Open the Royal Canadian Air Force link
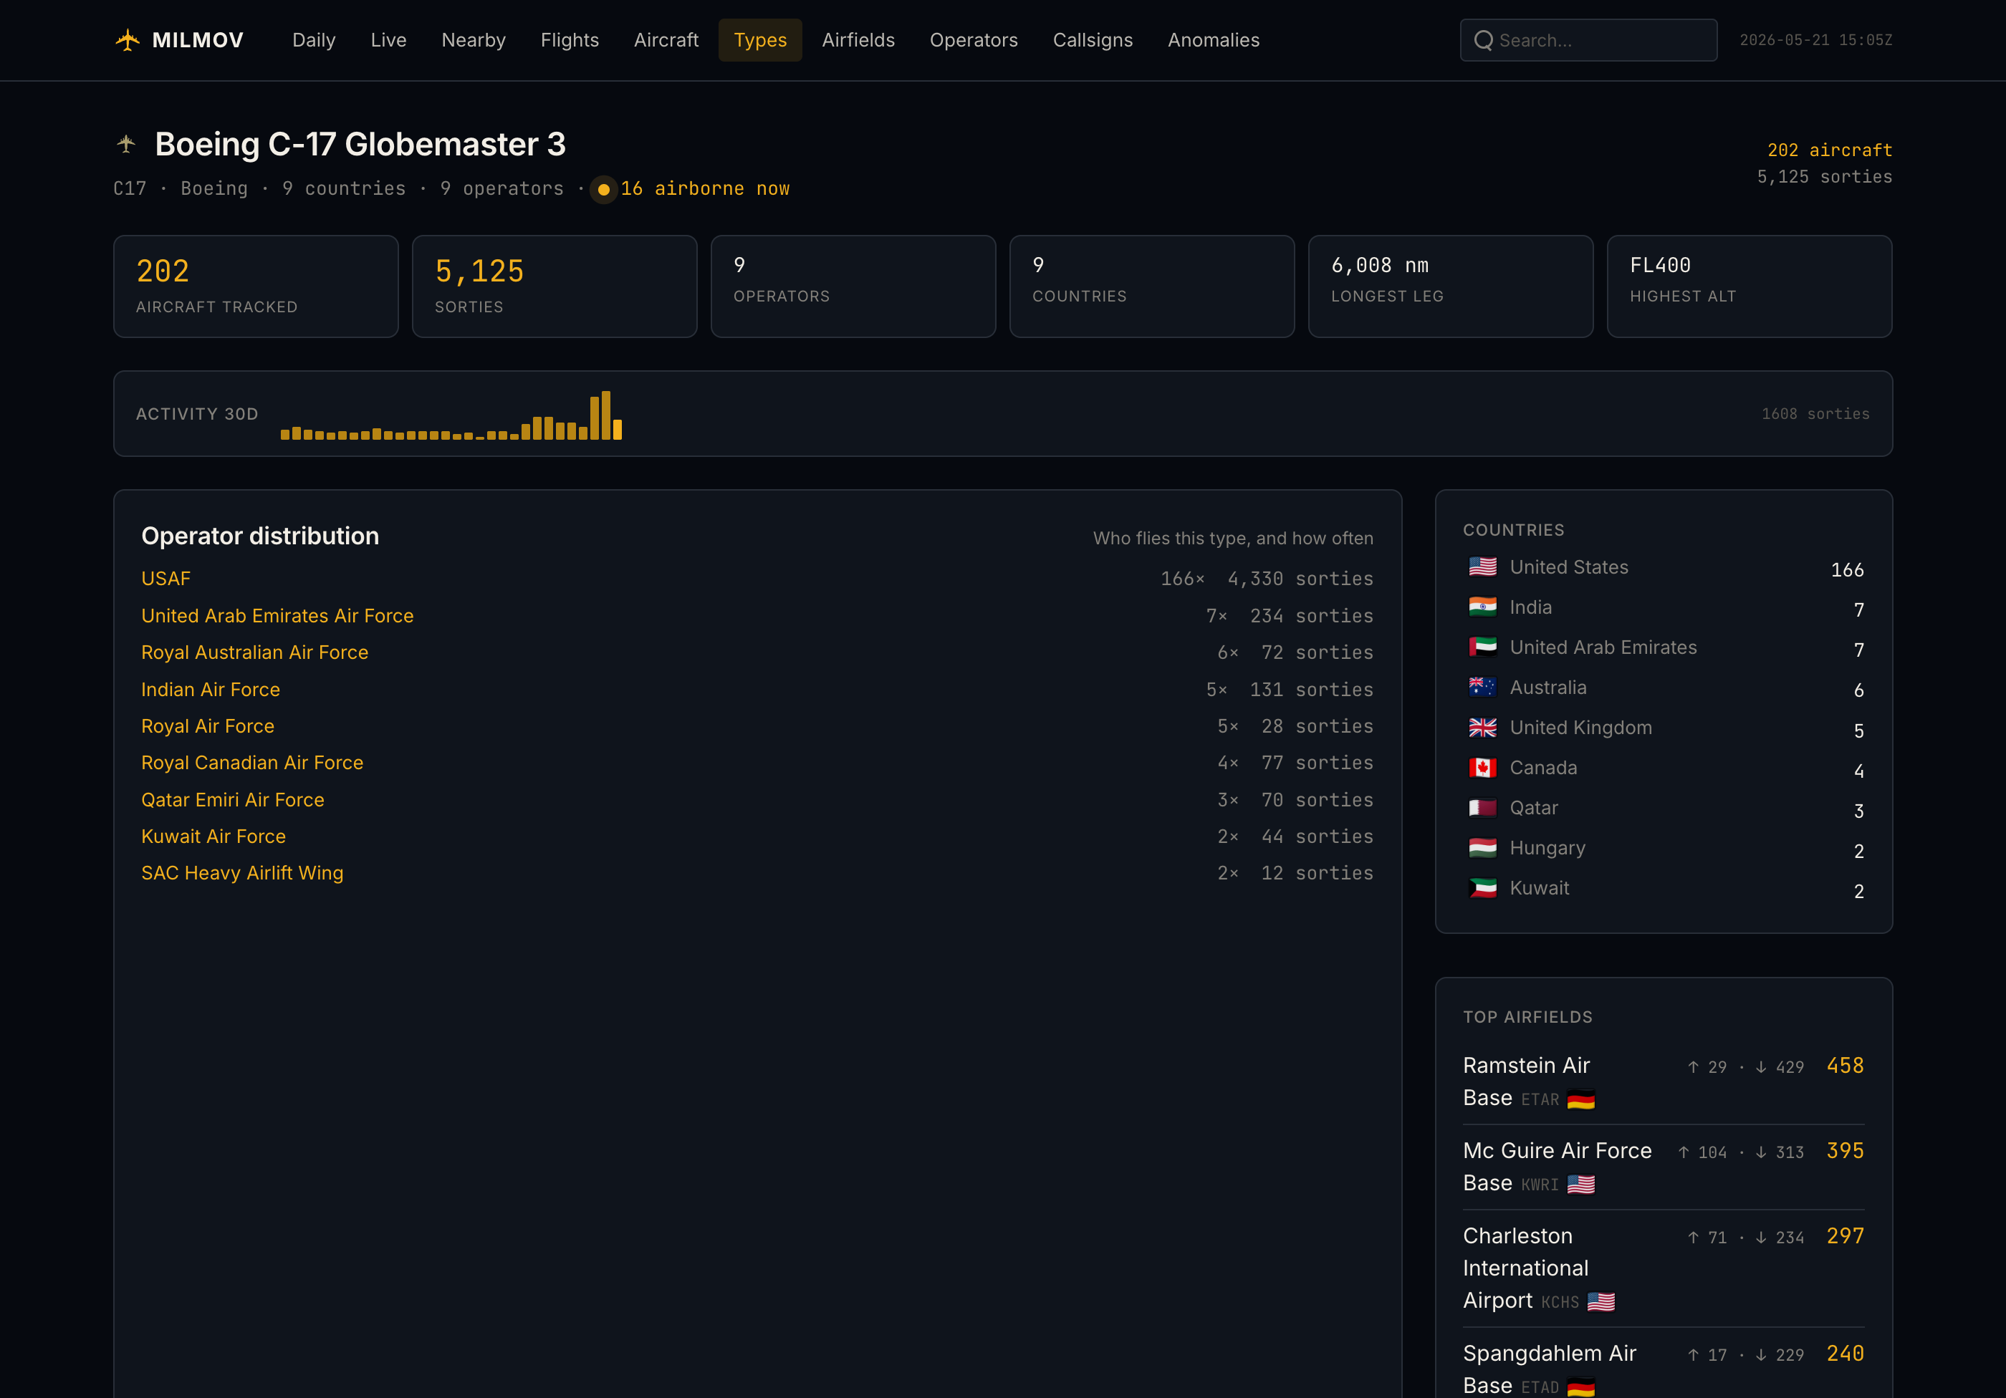The image size is (2006, 1398). (252, 763)
